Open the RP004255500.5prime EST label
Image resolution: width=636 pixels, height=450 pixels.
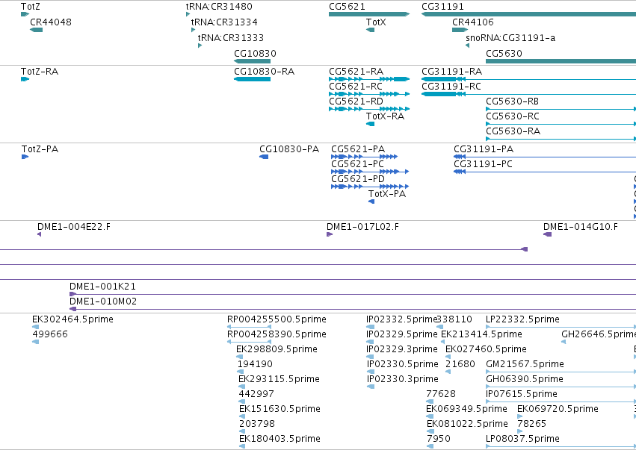pos(277,319)
